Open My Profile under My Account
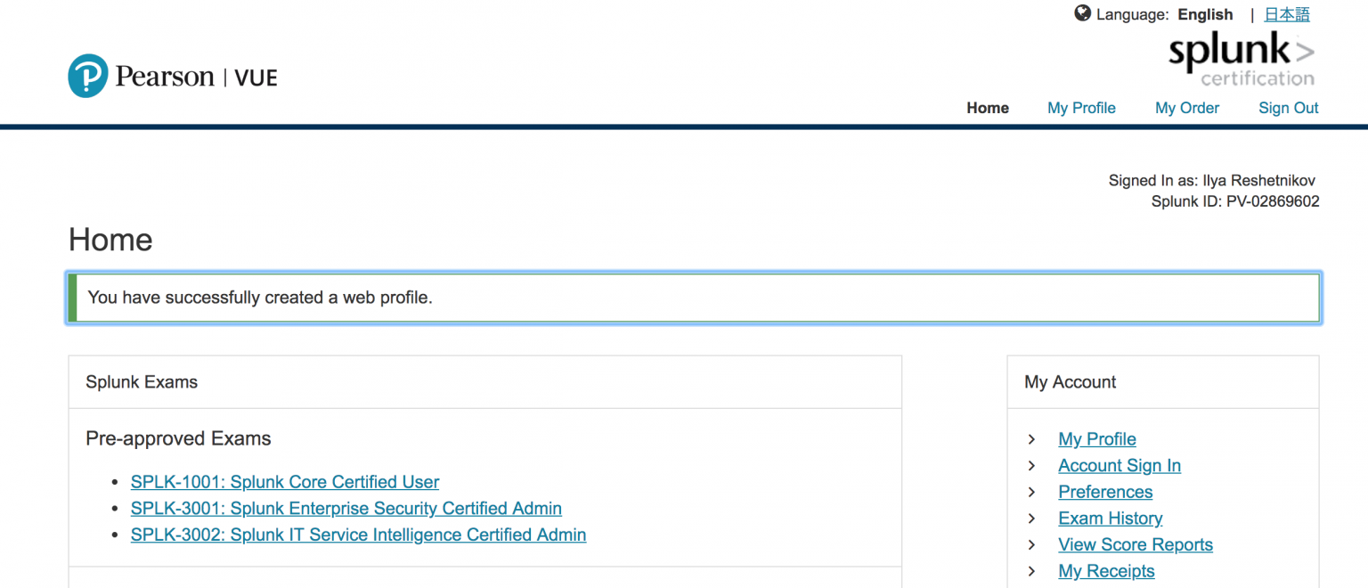The image size is (1368, 588). click(x=1096, y=439)
